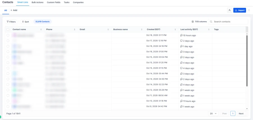The image size is (253, 120).
Task: Sort by the Business name column arrows
Action: [142, 30]
